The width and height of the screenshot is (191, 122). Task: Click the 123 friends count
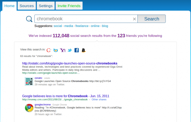pos(121,36)
